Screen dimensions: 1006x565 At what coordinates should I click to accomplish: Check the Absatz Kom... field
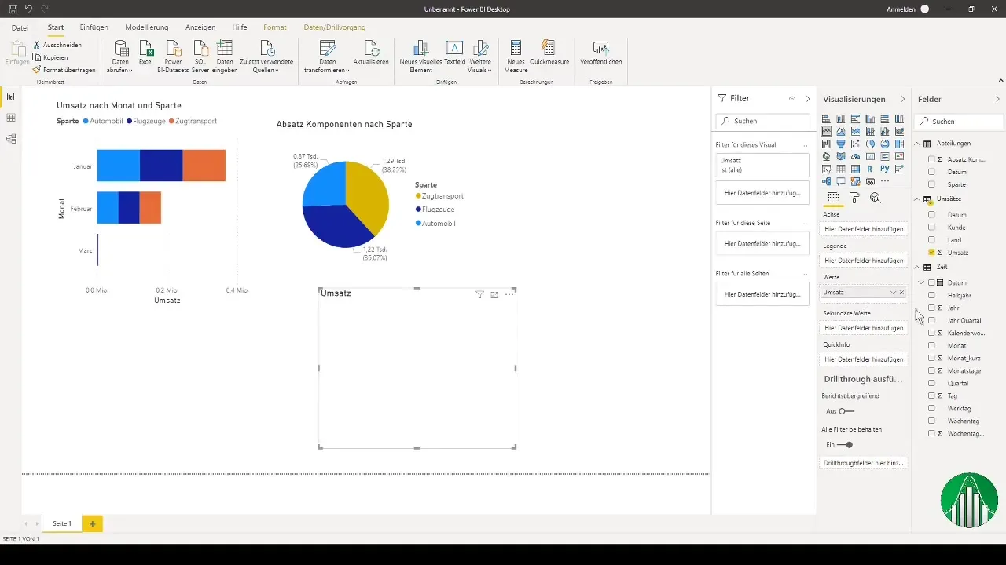click(931, 159)
